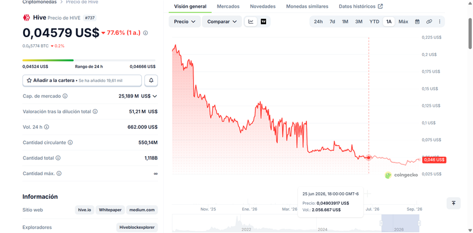Select 1A time range
This screenshot has width=473, height=233.
[389, 22]
